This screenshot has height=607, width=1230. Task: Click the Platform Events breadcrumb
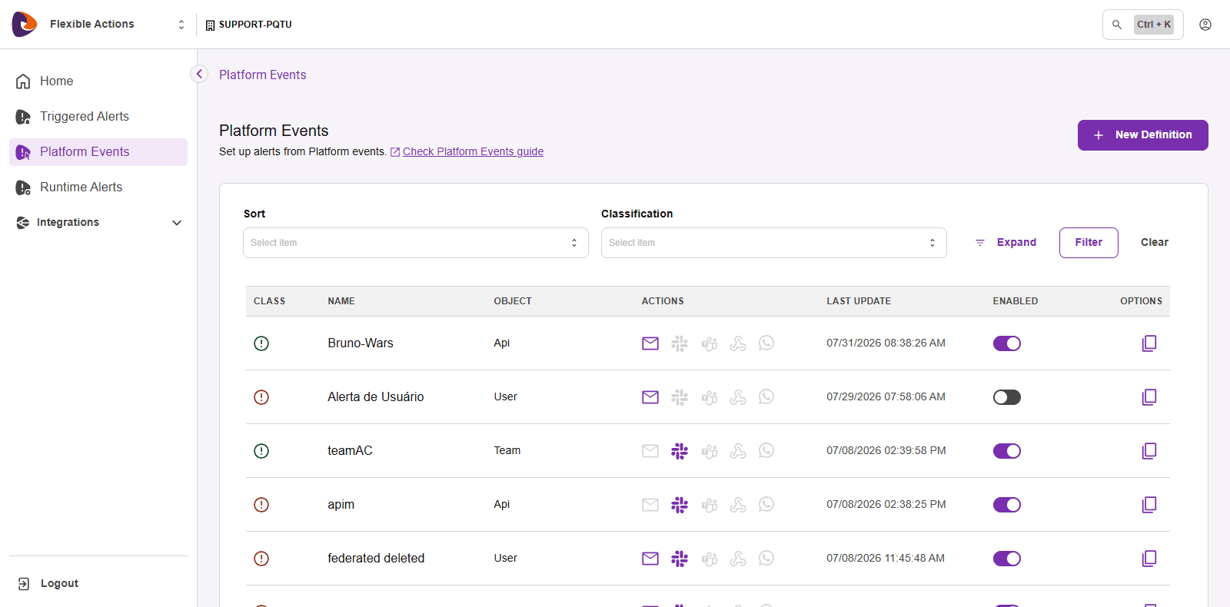point(263,75)
